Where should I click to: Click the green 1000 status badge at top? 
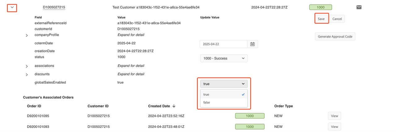coord(320,7)
